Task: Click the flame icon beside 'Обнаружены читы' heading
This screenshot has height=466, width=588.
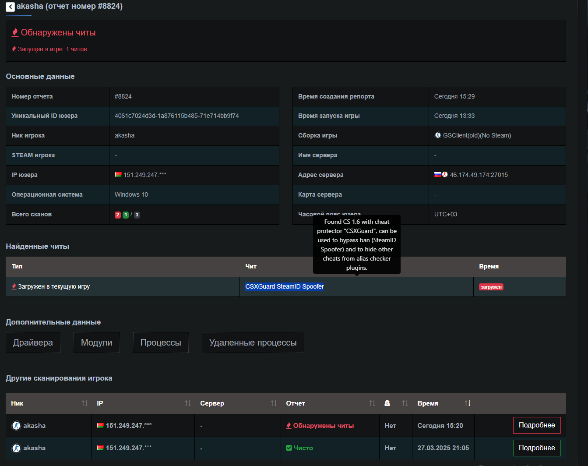Action: (x=15, y=32)
